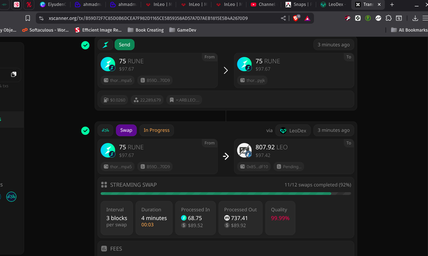Open the first ahmadm browser tab
This screenshot has width=428, height=256.
(88, 4)
